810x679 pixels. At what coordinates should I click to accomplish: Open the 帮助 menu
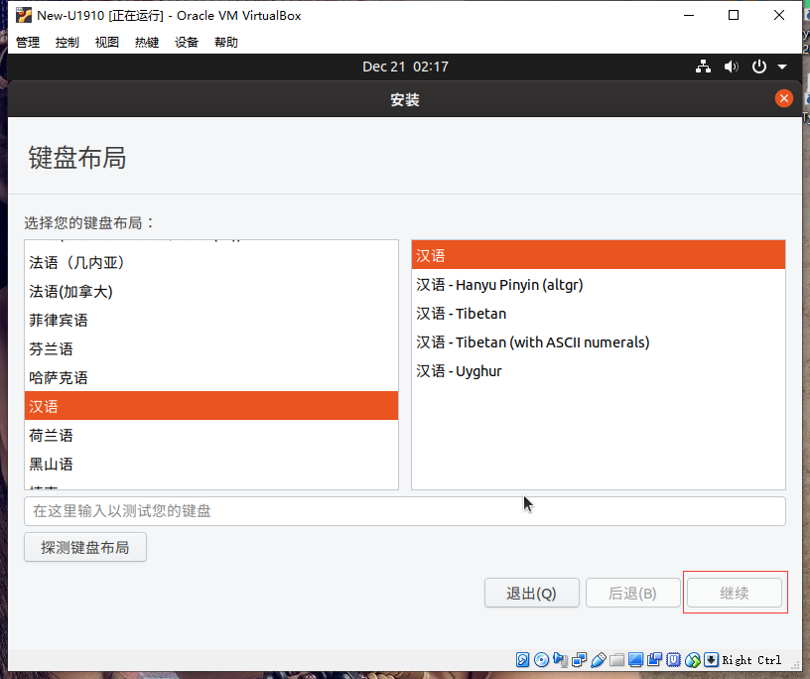(226, 42)
